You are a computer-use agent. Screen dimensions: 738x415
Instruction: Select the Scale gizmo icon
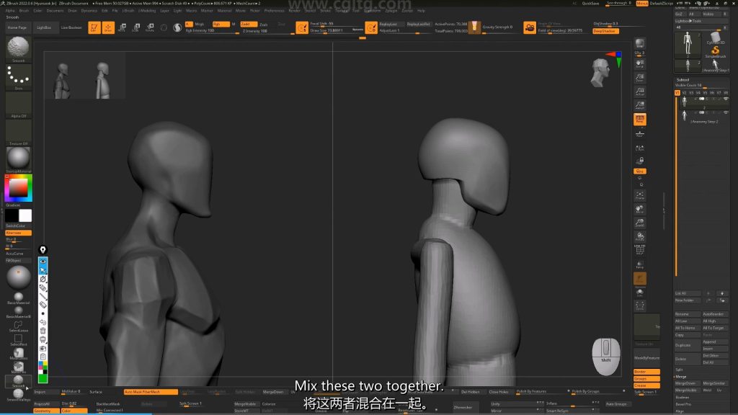135,28
